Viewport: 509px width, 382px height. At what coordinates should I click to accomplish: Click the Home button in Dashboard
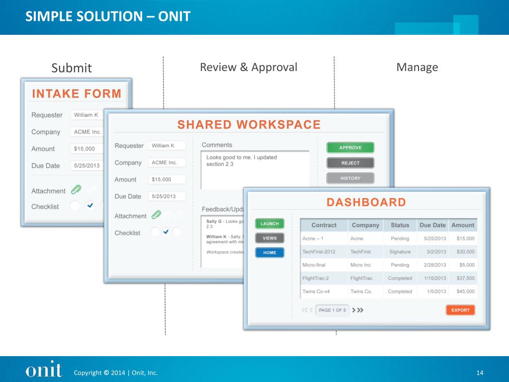point(269,252)
